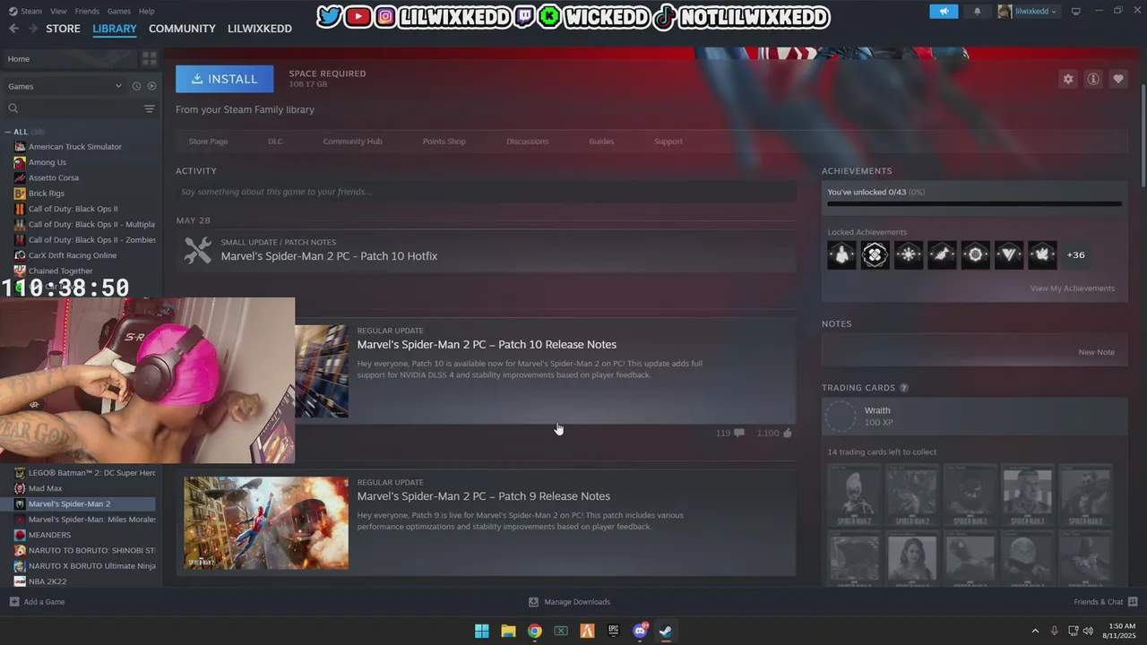Select Mad Max in library
Viewport: 1147px width, 645px height.
(45, 488)
